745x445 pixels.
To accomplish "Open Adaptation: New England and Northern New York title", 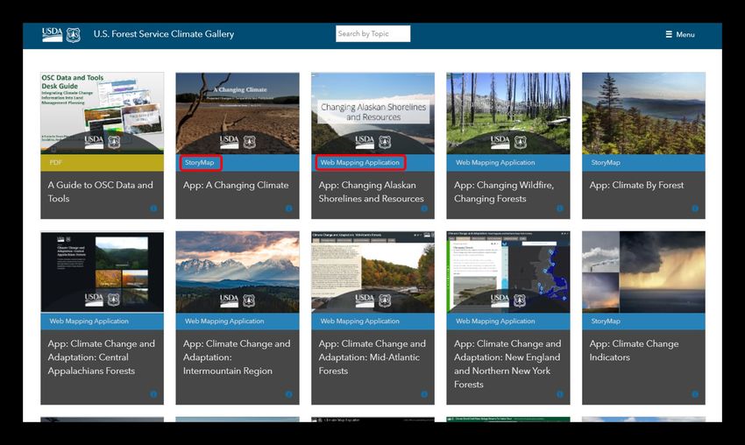I will point(507,364).
